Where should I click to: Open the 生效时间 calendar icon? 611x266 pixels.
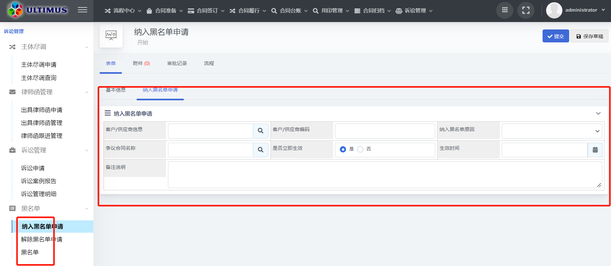[595, 150]
